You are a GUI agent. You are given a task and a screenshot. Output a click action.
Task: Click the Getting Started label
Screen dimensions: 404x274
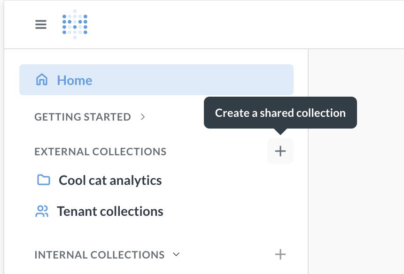(x=82, y=117)
